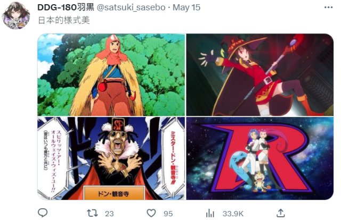Click the share upload arrow icon
The width and height of the screenshot is (341, 220).
[281, 213]
